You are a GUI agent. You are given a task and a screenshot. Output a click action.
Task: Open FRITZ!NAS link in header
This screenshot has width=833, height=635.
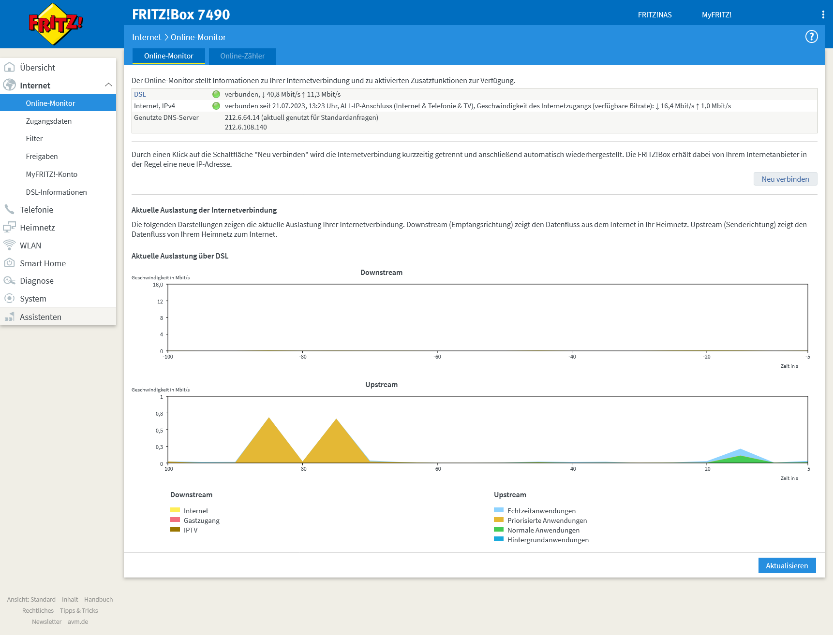pyautogui.click(x=654, y=15)
